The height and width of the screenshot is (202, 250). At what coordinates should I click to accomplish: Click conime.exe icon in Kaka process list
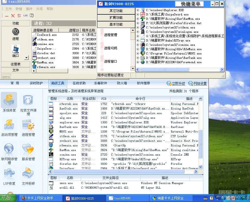tap(51, 155)
